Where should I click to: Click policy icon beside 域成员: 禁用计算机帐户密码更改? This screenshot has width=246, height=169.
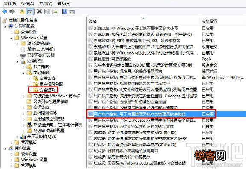click(91, 157)
